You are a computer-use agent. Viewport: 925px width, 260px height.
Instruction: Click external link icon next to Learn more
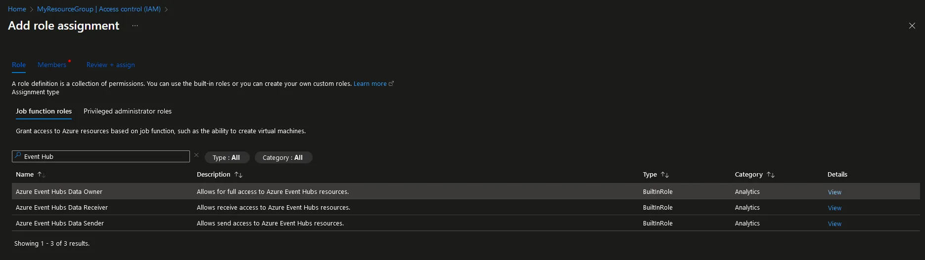coord(391,83)
